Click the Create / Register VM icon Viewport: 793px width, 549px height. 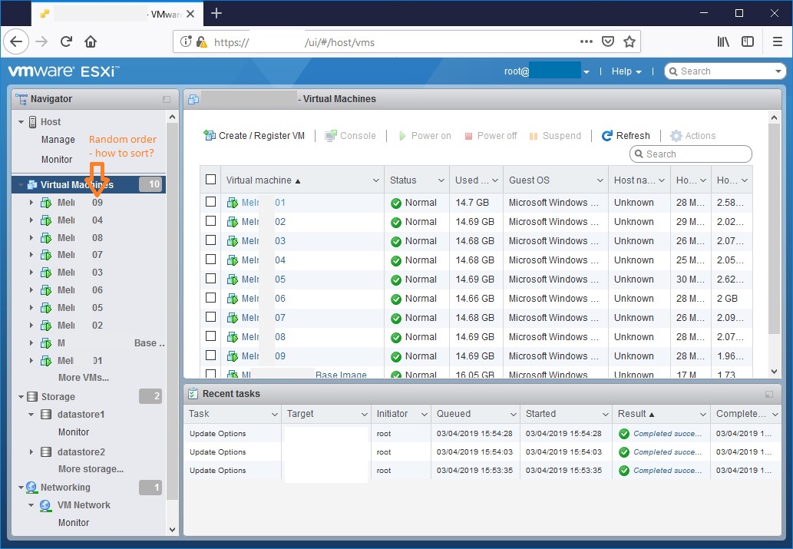click(x=210, y=135)
